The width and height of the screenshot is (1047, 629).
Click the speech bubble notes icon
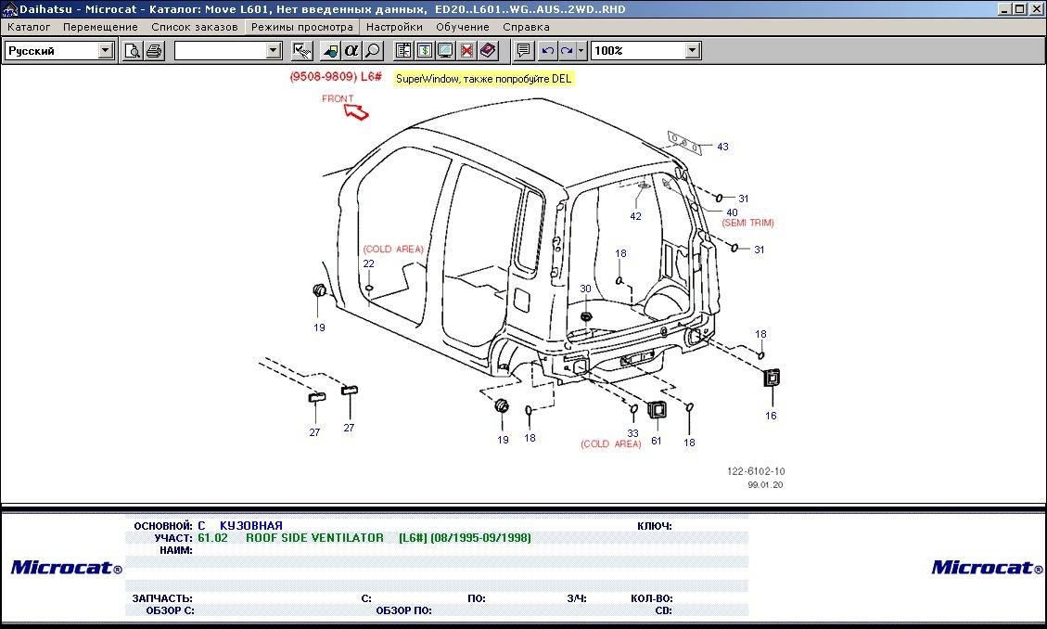(x=523, y=51)
